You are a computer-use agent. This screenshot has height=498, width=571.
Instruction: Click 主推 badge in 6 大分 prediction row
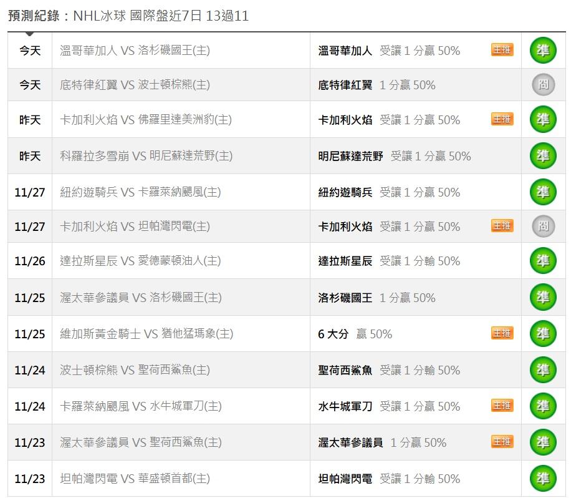click(502, 333)
